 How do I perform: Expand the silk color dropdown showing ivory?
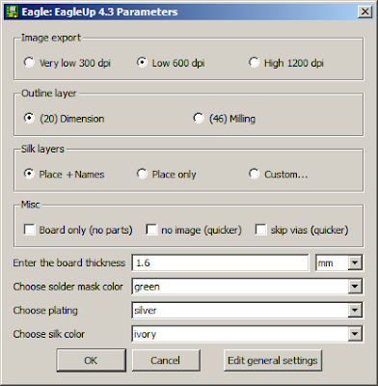click(x=248, y=334)
